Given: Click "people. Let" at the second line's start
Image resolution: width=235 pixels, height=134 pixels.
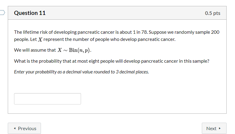Looking at the screenshot, I should (x=25, y=39).
